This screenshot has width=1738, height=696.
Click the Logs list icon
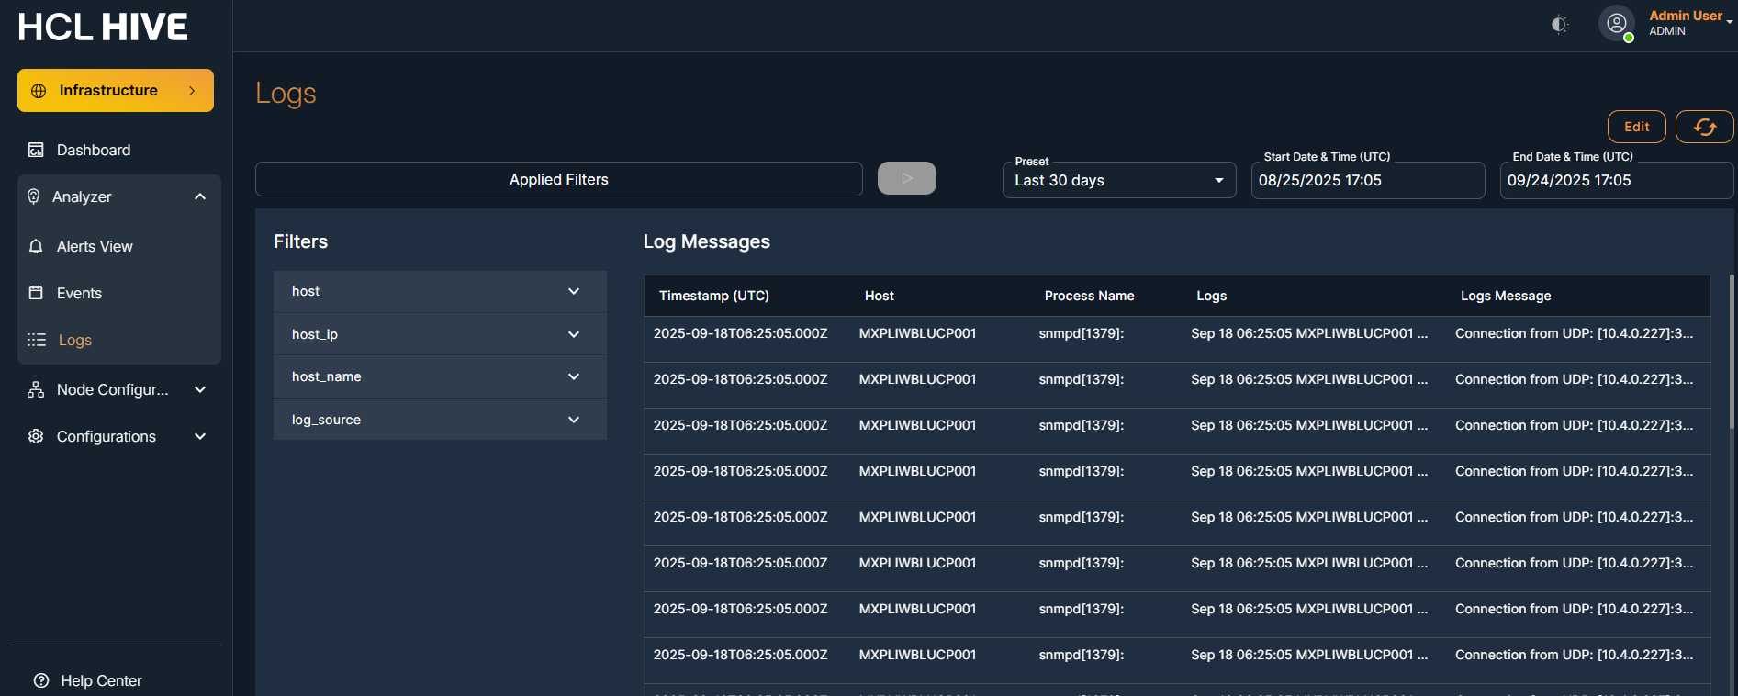pyautogui.click(x=37, y=340)
